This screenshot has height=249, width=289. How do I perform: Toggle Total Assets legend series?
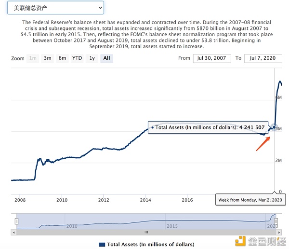tap(146, 244)
